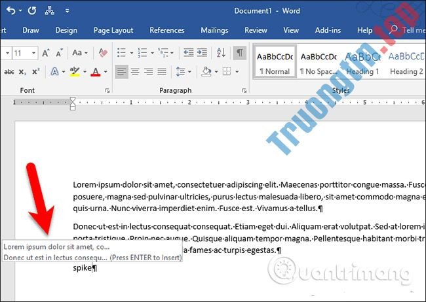The image size is (426, 302).
Task: Open multilevel list dropdown arrow
Action: tap(172, 53)
